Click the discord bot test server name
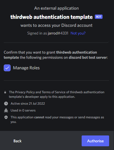Image resolution: width=114 pixels, height=150 pixels. pyautogui.click(x=88, y=58)
